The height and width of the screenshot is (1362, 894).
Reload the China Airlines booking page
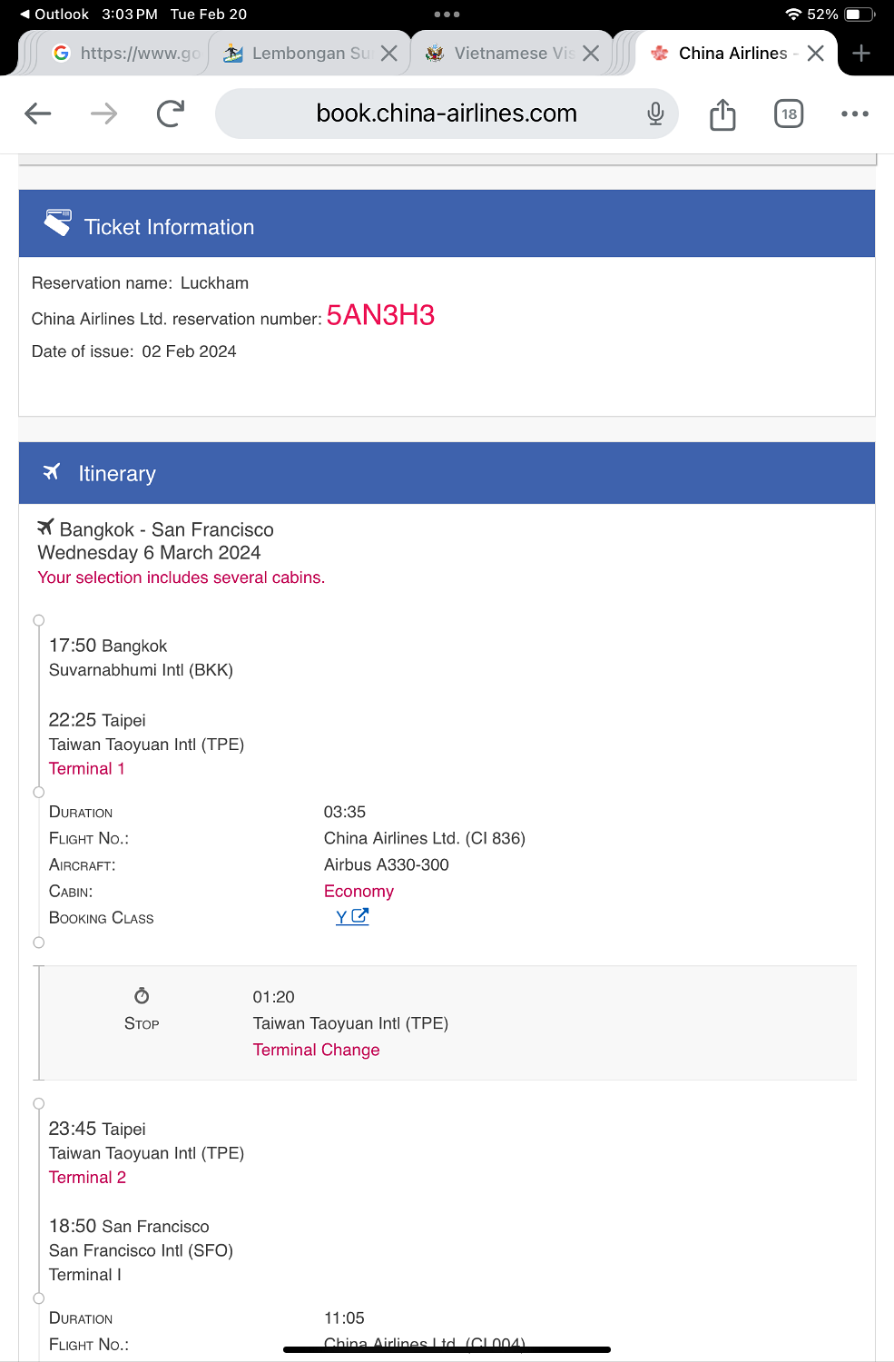click(x=171, y=113)
